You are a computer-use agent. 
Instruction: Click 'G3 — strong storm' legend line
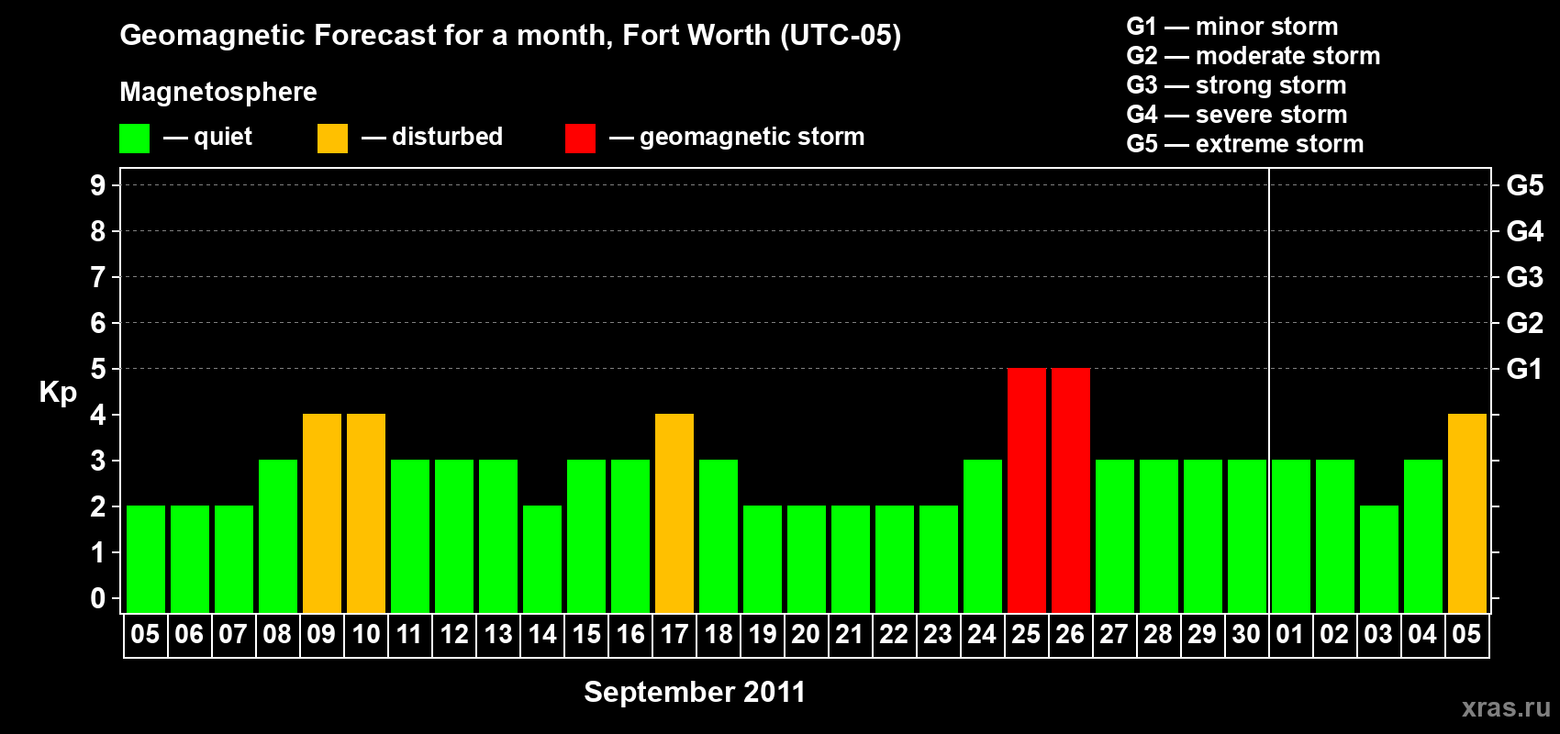pos(1236,85)
